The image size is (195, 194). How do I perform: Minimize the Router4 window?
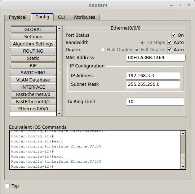click(x=172, y=5)
